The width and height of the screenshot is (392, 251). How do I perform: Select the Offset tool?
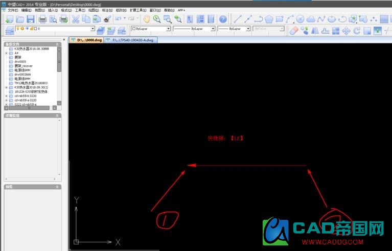[x=325, y=31]
